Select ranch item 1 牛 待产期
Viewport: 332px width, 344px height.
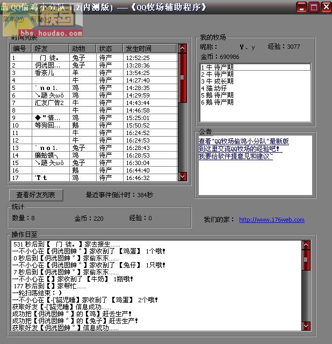point(255,67)
